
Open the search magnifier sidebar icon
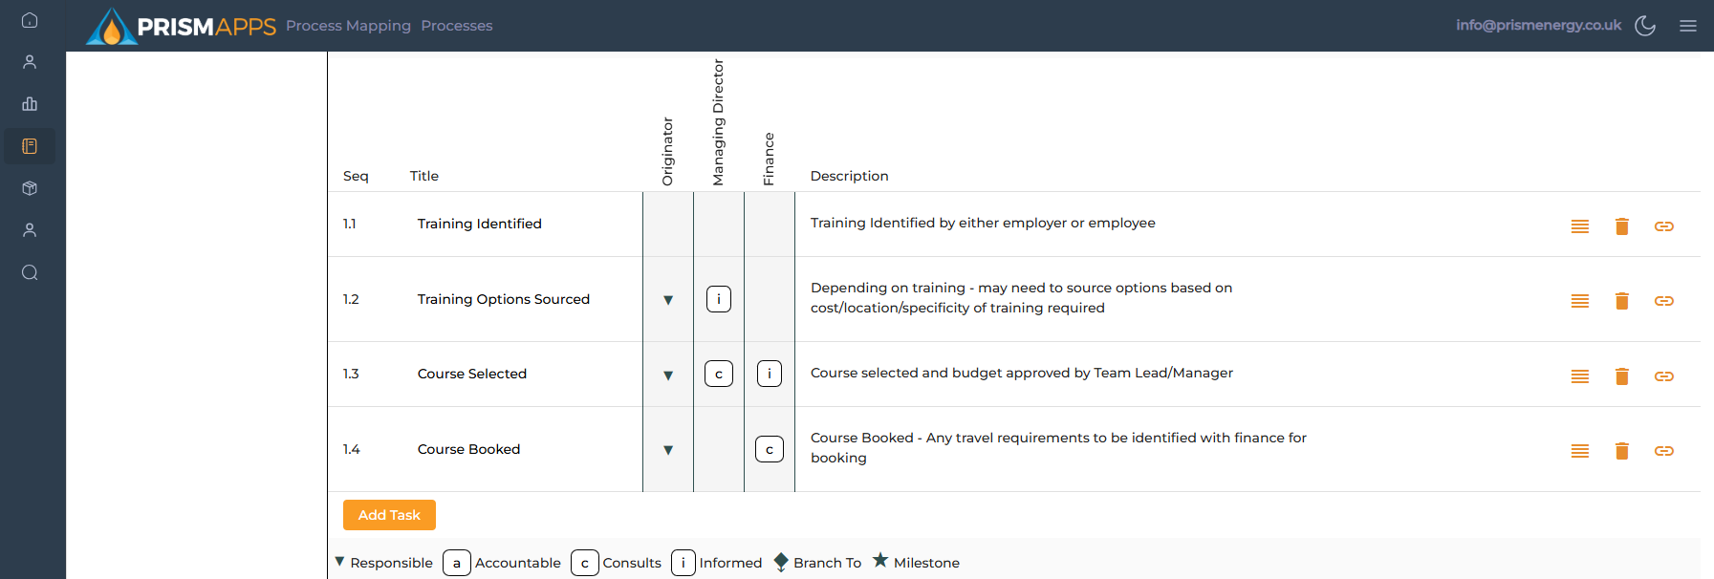30,272
